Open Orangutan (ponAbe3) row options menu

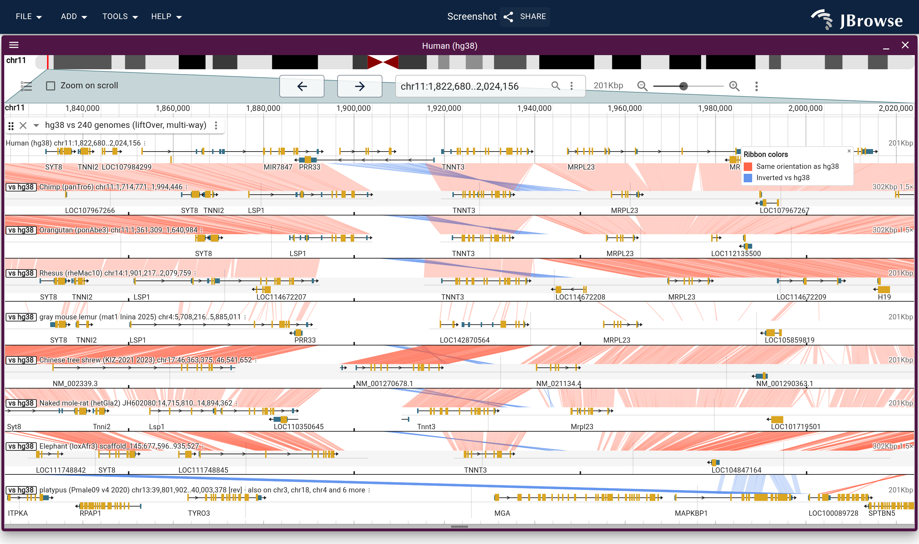(x=201, y=230)
